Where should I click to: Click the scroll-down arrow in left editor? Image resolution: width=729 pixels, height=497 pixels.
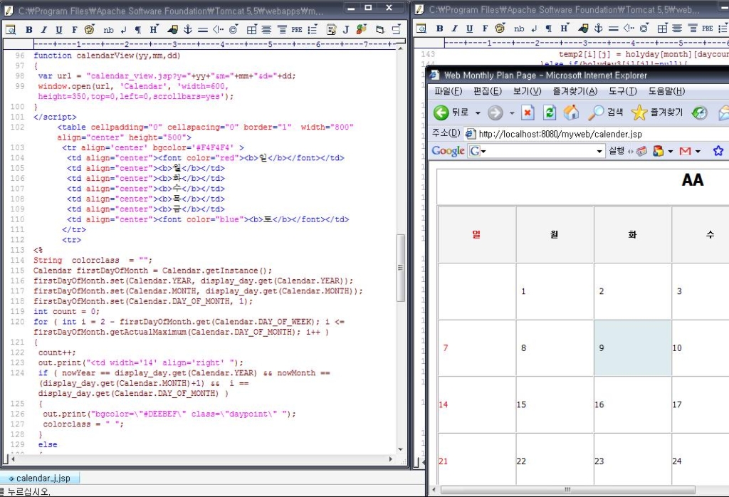coord(400,449)
